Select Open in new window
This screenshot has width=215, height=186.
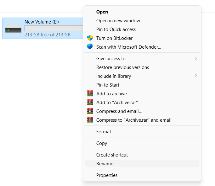(118, 21)
